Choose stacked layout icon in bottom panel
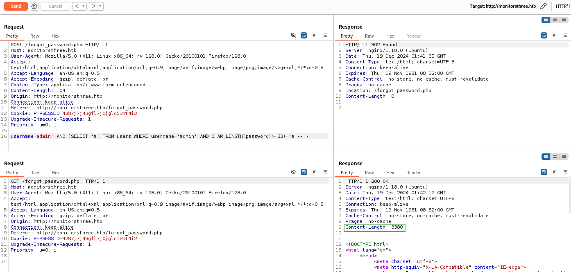This screenshot has height=272, width=571. [x=555, y=157]
